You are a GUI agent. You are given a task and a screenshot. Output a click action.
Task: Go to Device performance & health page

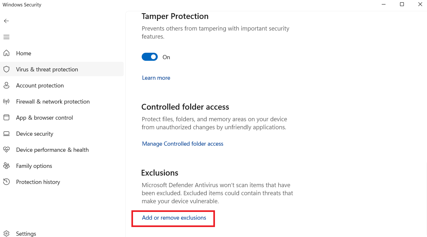click(52, 150)
